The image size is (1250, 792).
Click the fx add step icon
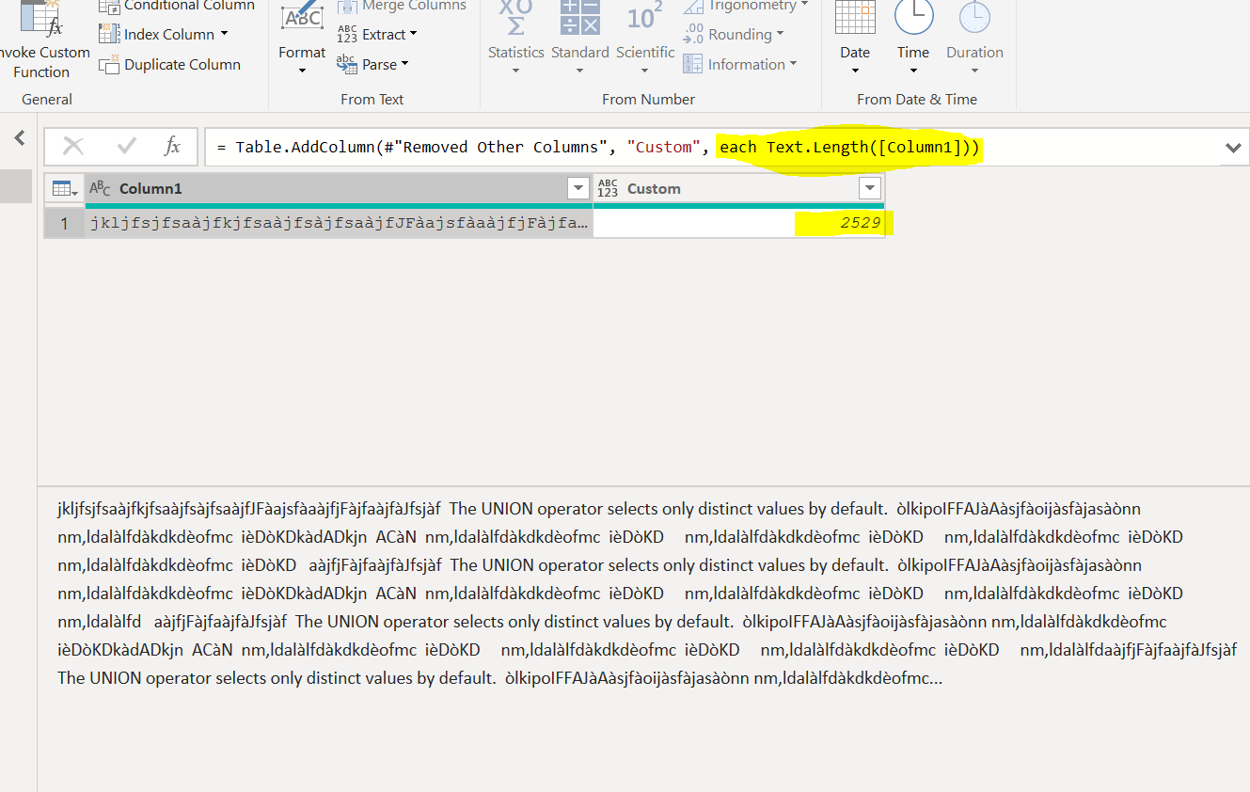coord(172,146)
